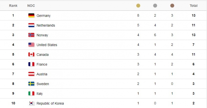This screenshot has height=108, width=207.
Task: Click the Germany flag icon
Action: (31, 16)
